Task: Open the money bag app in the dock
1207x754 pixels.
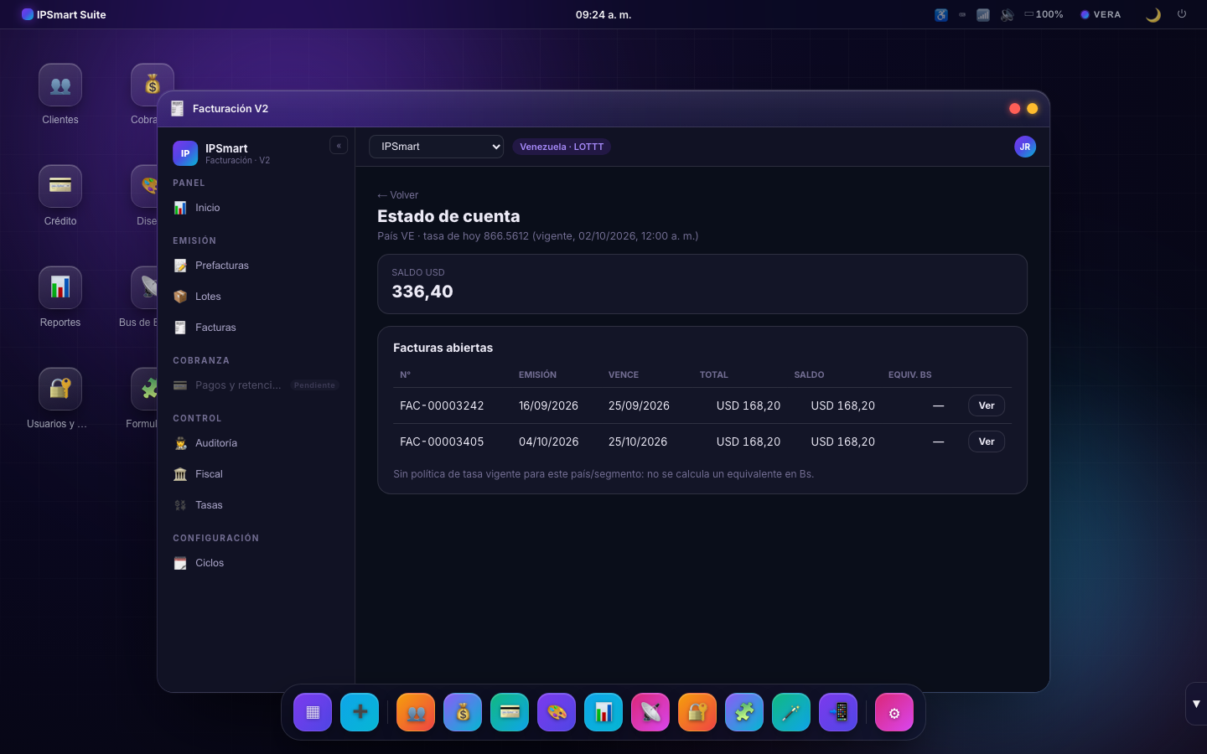Action: click(x=463, y=712)
